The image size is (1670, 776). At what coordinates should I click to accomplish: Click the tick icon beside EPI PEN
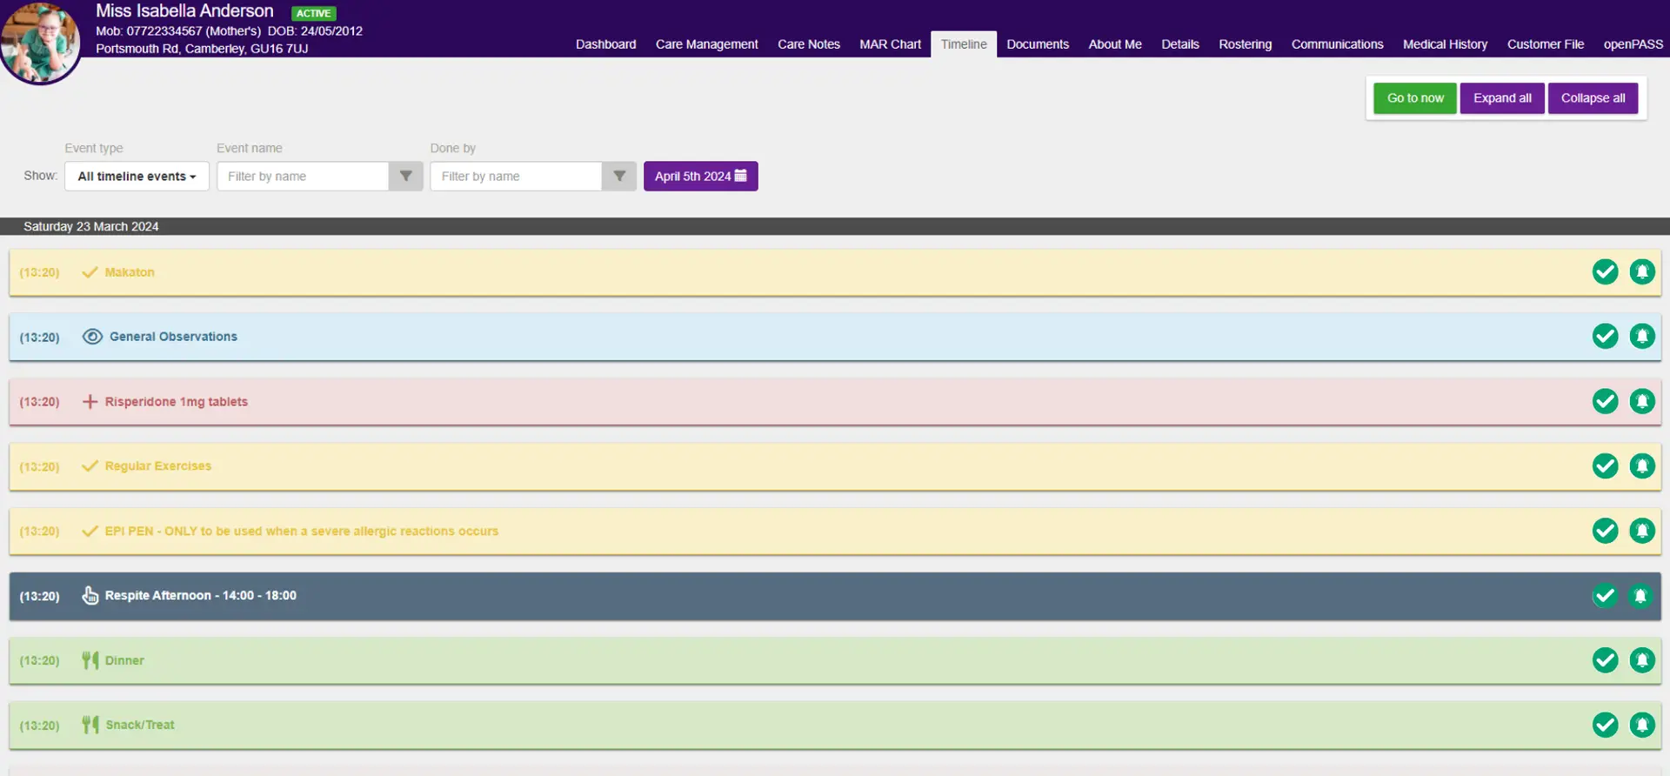tap(90, 531)
